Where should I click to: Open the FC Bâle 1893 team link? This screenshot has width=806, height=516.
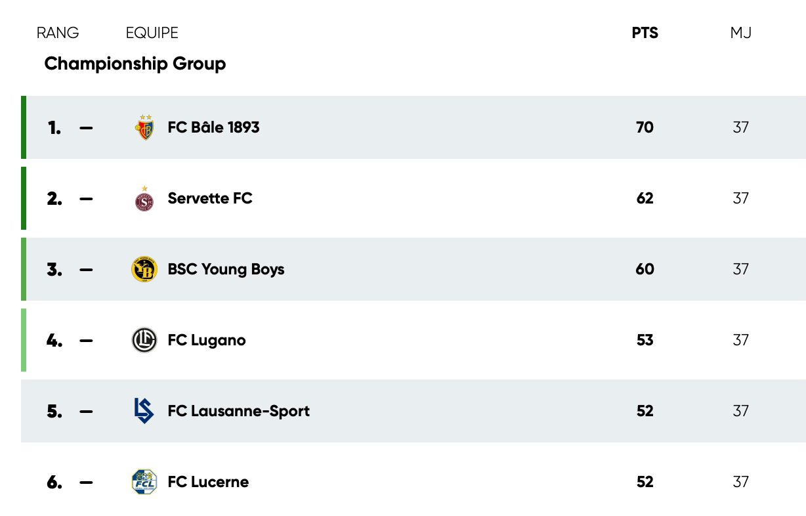[x=213, y=127]
